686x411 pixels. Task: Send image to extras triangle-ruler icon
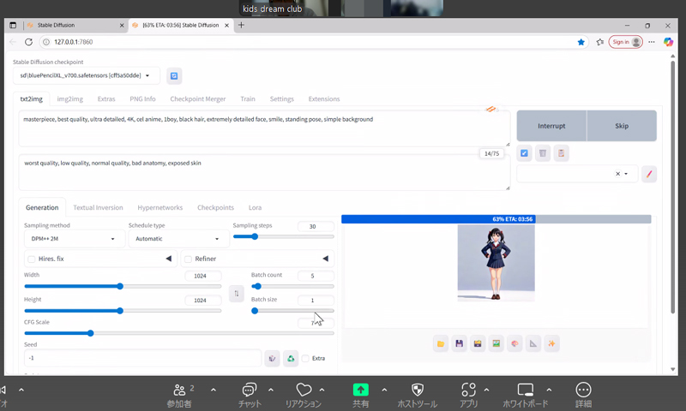point(533,343)
